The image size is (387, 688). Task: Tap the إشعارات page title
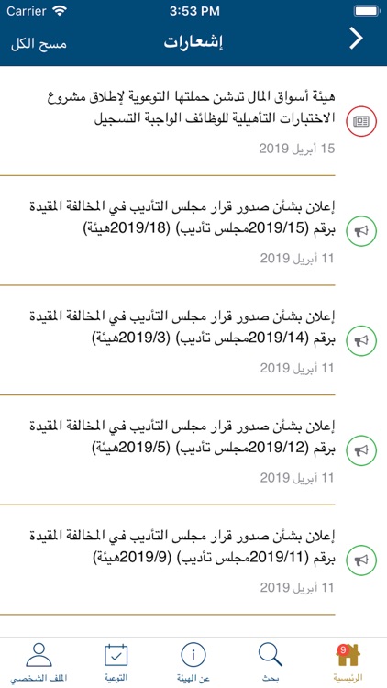point(193,42)
